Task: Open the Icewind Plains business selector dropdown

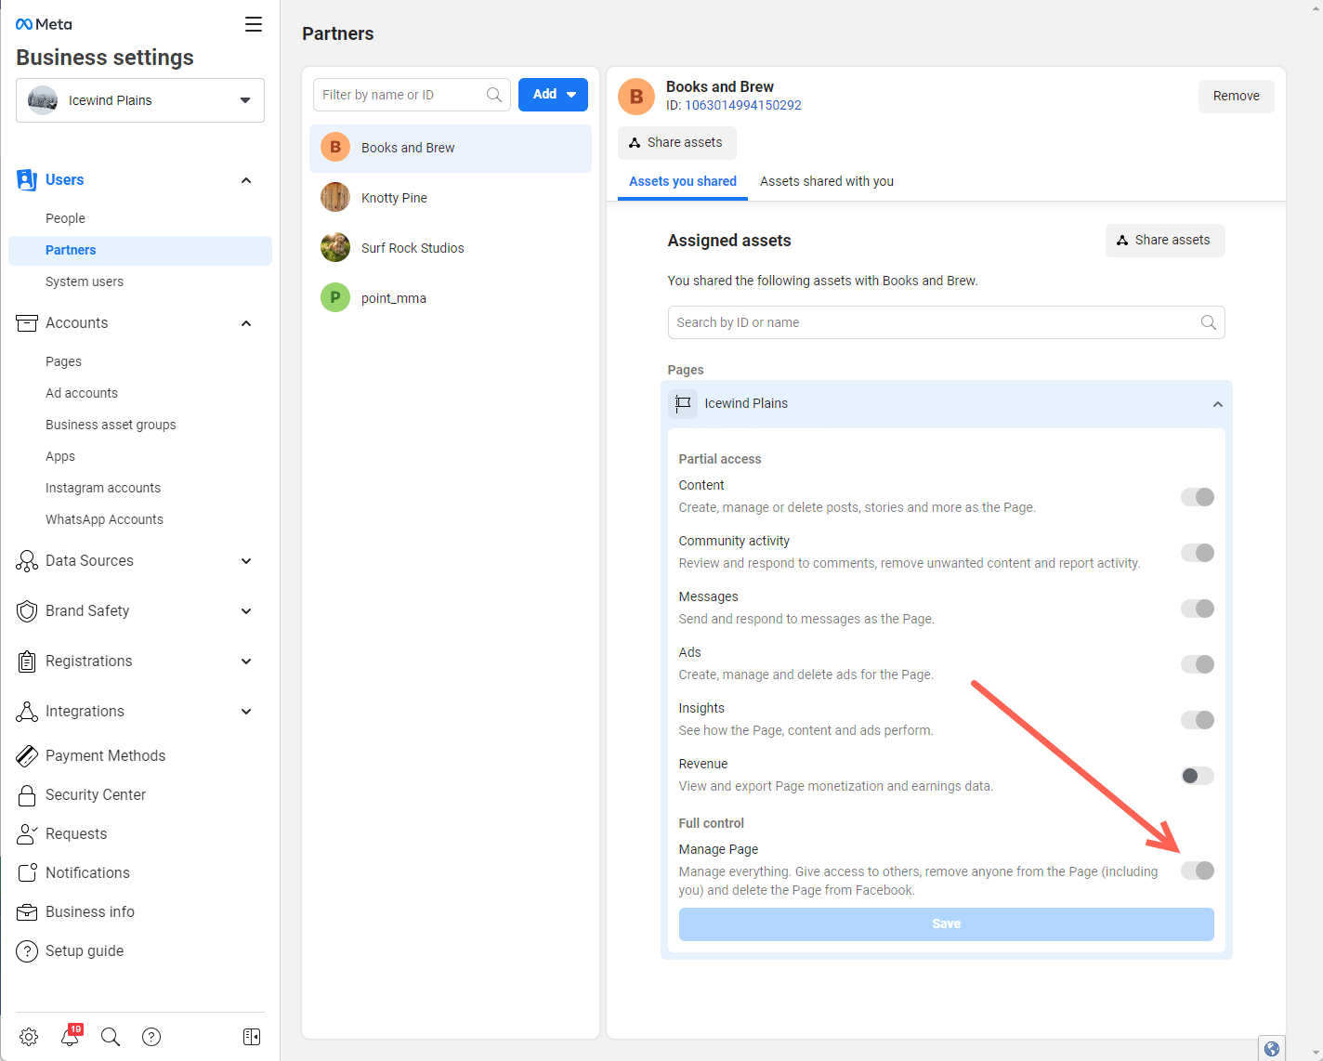Action: click(x=140, y=100)
